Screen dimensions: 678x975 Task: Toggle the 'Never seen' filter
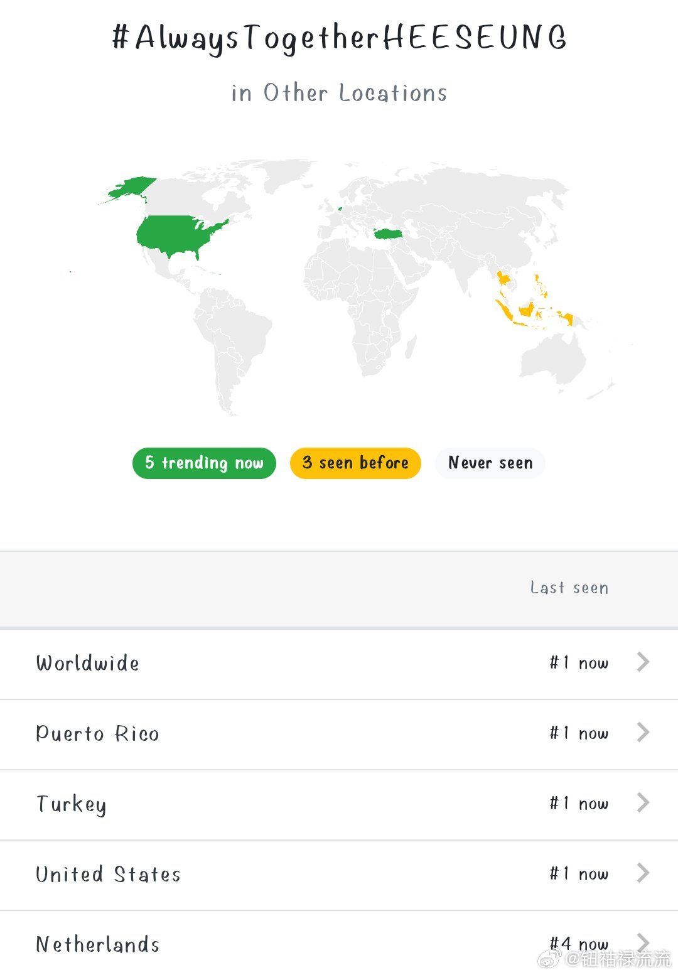tap(490, 463)
